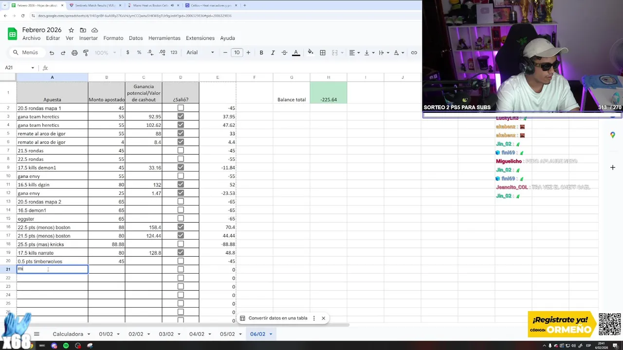Open the Formato menu
The height and width of the screenshot is (350, 623).
pyautogui.click(x=113, y=38)
